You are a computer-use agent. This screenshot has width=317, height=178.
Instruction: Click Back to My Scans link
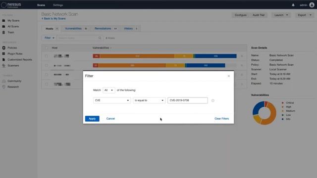pos(53,19)
